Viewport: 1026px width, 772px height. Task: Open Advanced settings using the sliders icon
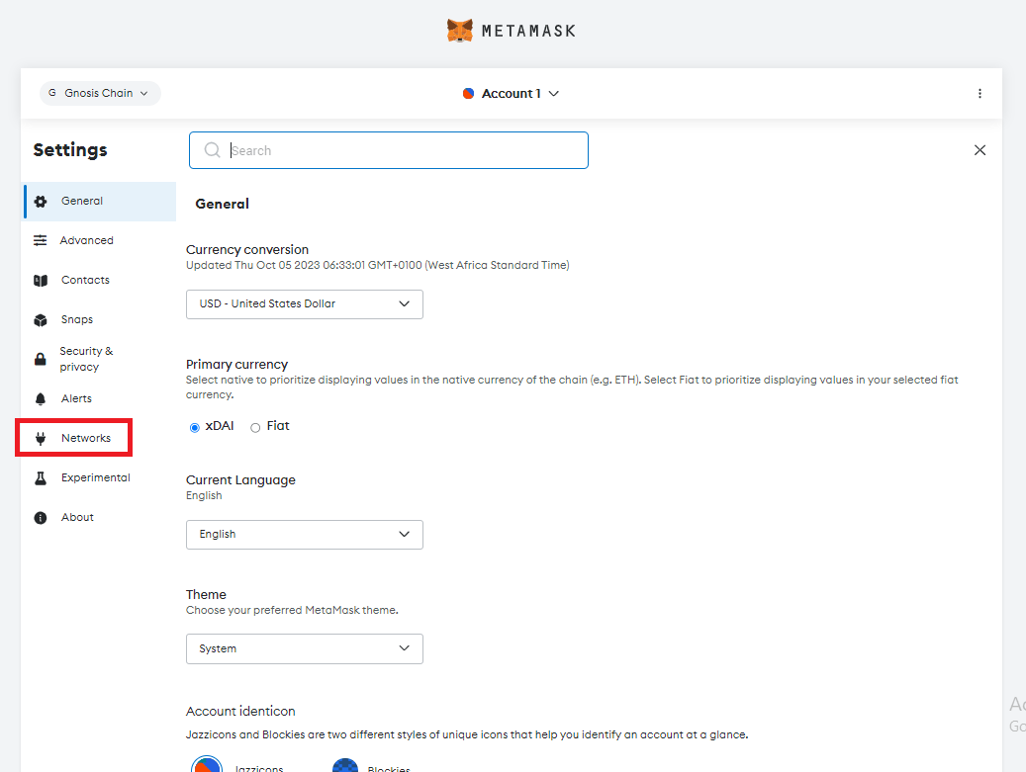(41, 240)
